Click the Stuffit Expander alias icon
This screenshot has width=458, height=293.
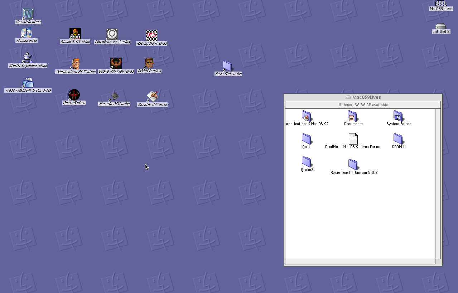pos(28,58)
